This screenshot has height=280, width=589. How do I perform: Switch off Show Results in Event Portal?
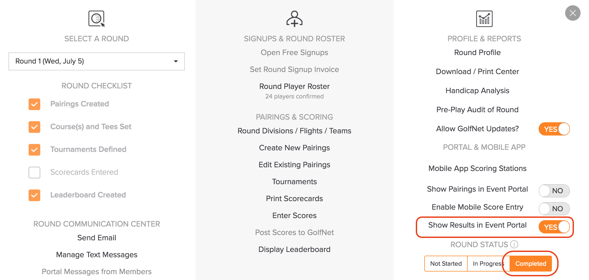(x=554, y=227)
